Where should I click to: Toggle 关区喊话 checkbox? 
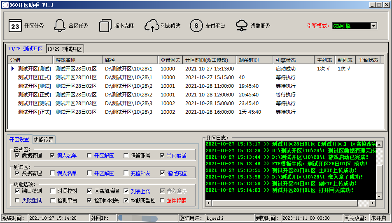pyautogui.click(x=162, y=156)
